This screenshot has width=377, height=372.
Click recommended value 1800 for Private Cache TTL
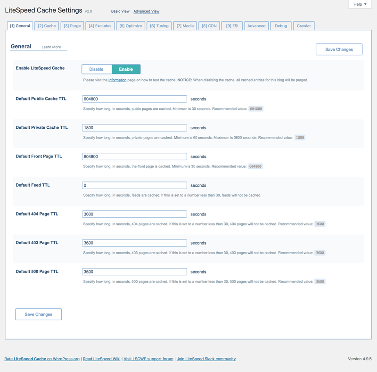tap(300, 138)
